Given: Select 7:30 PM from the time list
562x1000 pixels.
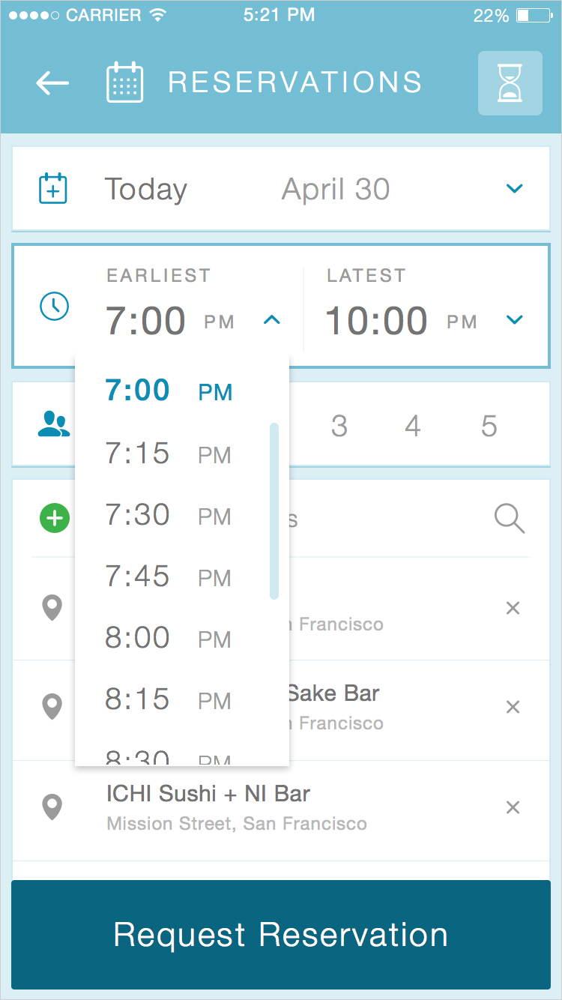Looking at the screenshot, I should tap(169, 516).
